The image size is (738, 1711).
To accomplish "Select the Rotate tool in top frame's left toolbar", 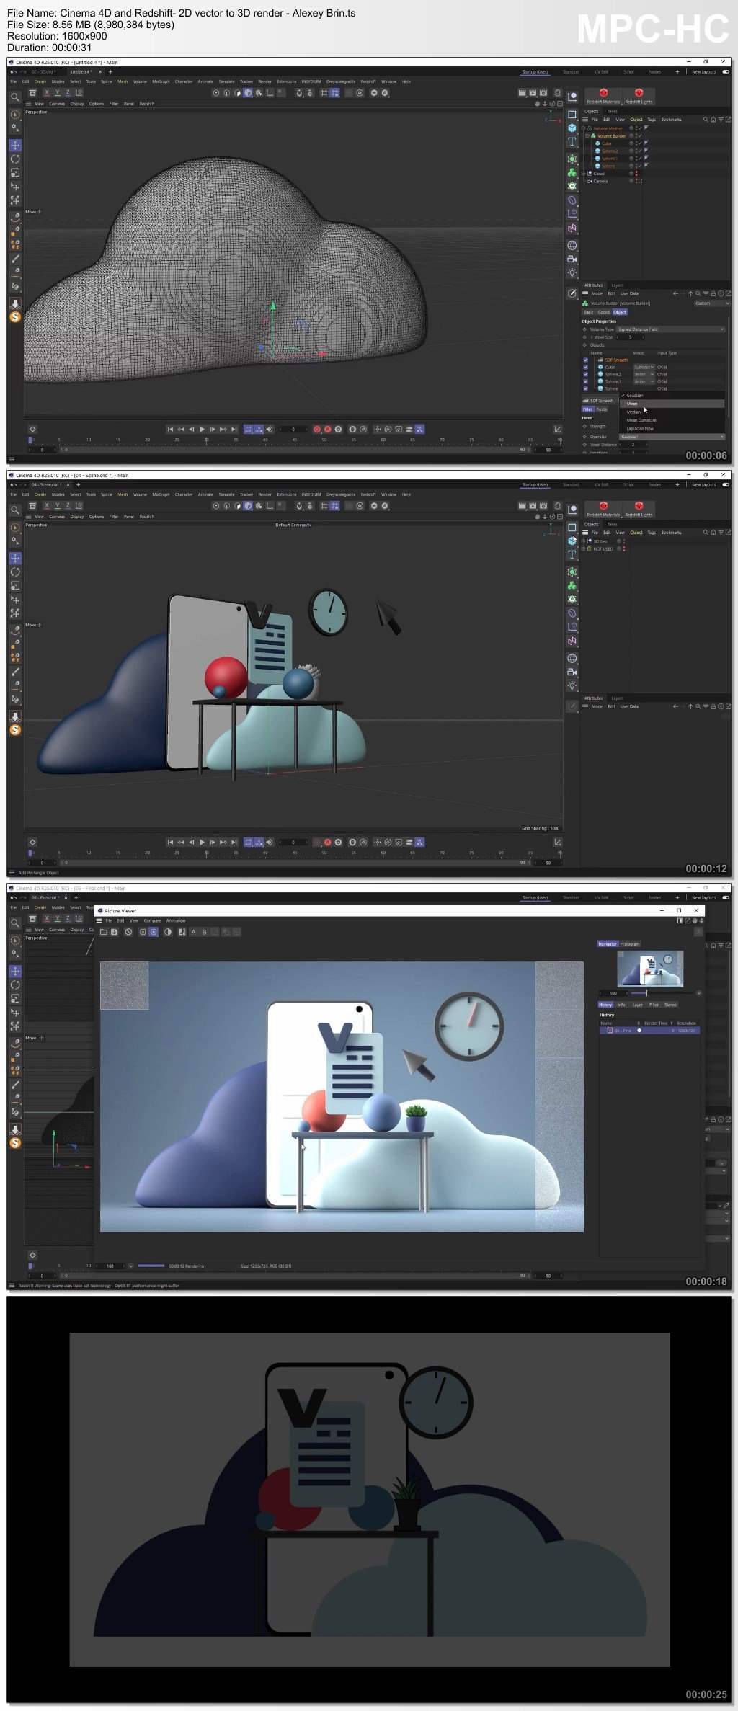I will [15, 159].
